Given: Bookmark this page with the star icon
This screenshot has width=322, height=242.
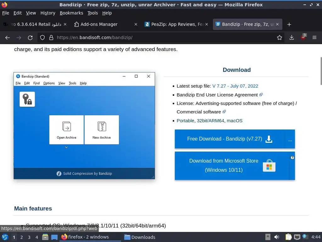Looking at the screenshot, I should click(279, 37).
